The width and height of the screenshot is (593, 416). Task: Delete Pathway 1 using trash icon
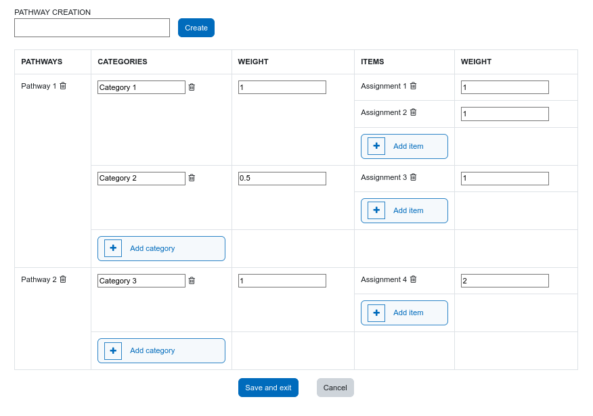pyautogui.click(x=63, y=86)
